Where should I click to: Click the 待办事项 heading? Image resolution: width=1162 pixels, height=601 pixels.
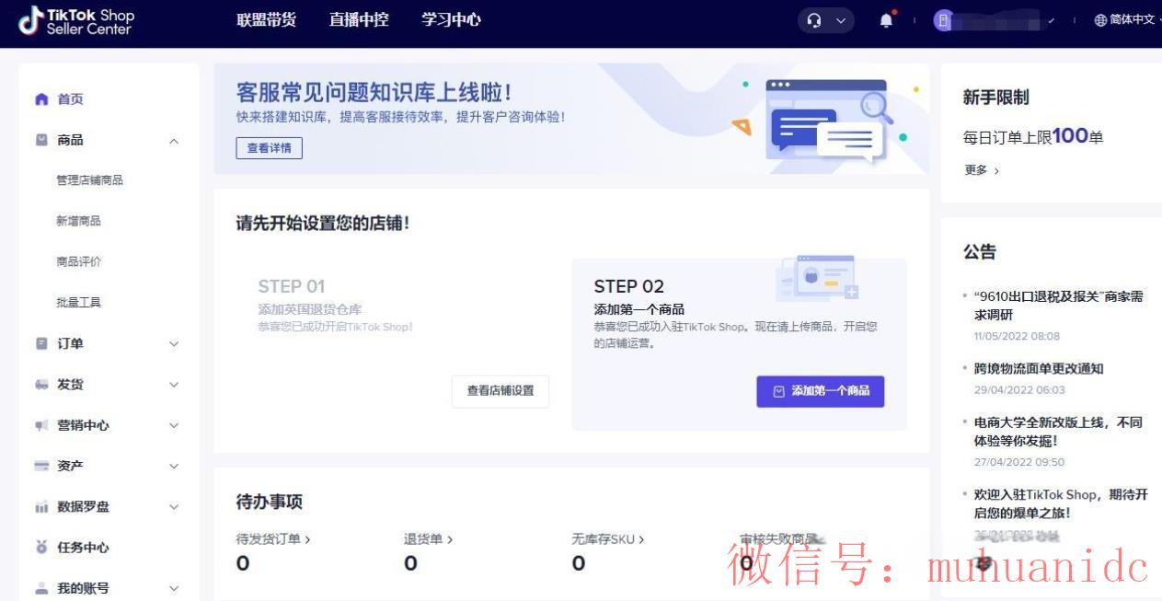[270, 502]
